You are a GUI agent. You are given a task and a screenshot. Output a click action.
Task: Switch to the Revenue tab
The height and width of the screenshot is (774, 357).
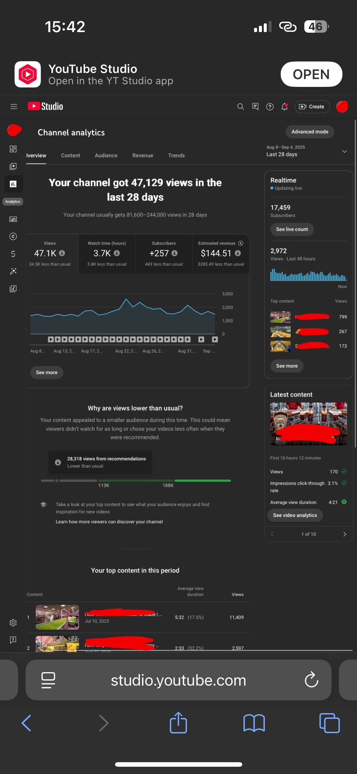(143, 155)
